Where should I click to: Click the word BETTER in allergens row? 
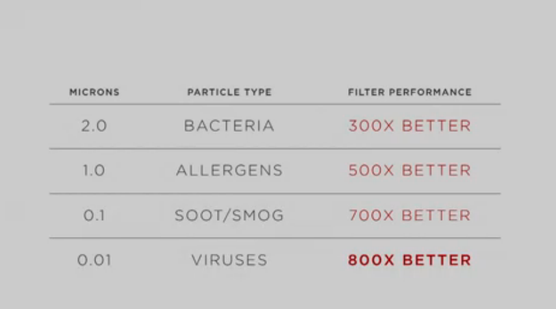[436, 171]
